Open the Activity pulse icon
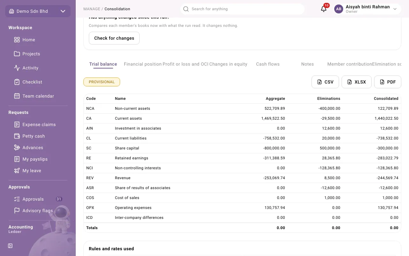Image resolution: width=409 pixels, height=256 pixels. tap(17, 68)
